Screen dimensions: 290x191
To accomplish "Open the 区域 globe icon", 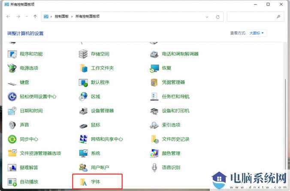I will 83,97.
